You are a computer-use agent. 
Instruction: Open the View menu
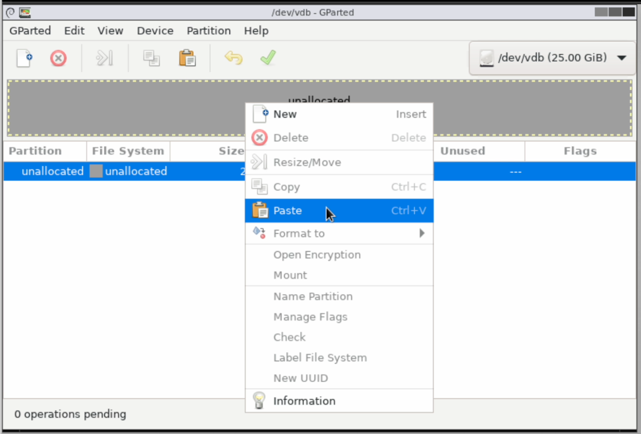click(x=110, y=31)
